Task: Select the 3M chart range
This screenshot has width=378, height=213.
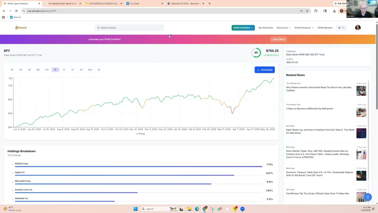Action: pos(29,70)
